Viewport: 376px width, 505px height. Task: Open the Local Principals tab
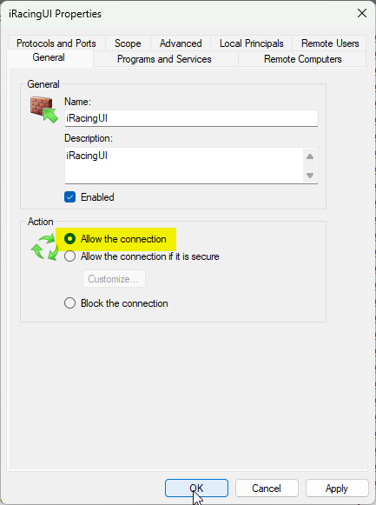click(x=252, y=43)
